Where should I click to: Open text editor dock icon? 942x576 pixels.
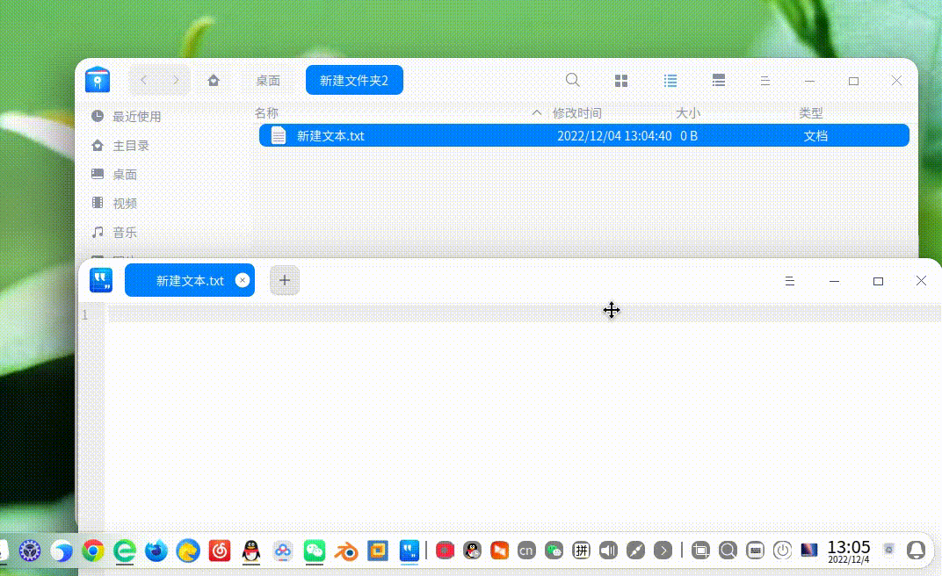pyautogui.click(x=409, y=551)
